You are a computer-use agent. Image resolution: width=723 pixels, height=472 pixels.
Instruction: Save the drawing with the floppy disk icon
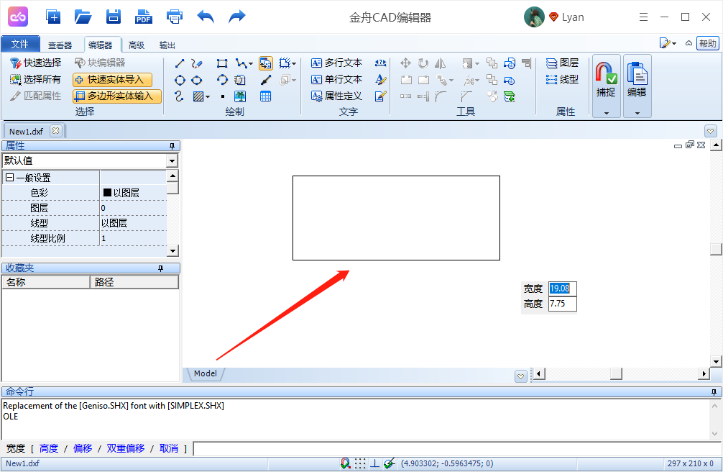tap(114, 17)
